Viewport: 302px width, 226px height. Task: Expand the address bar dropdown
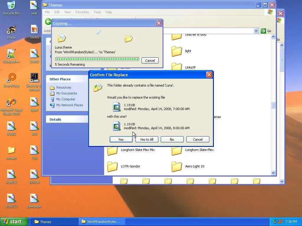[256, 31]
